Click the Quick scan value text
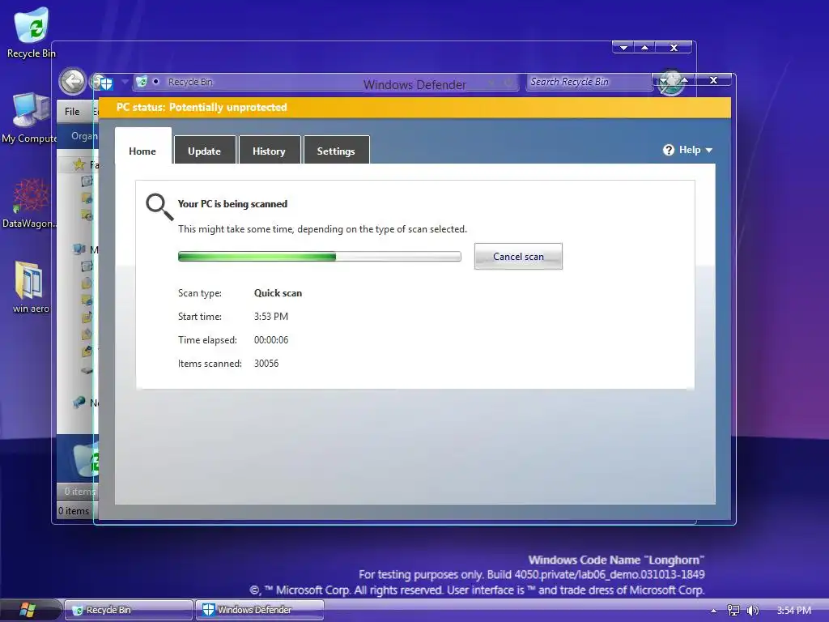 (x=278, y=293)
